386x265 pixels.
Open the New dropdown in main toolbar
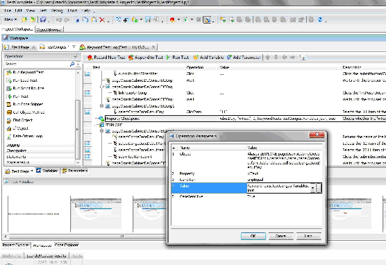pyautogui.click(x=10, y=19)
